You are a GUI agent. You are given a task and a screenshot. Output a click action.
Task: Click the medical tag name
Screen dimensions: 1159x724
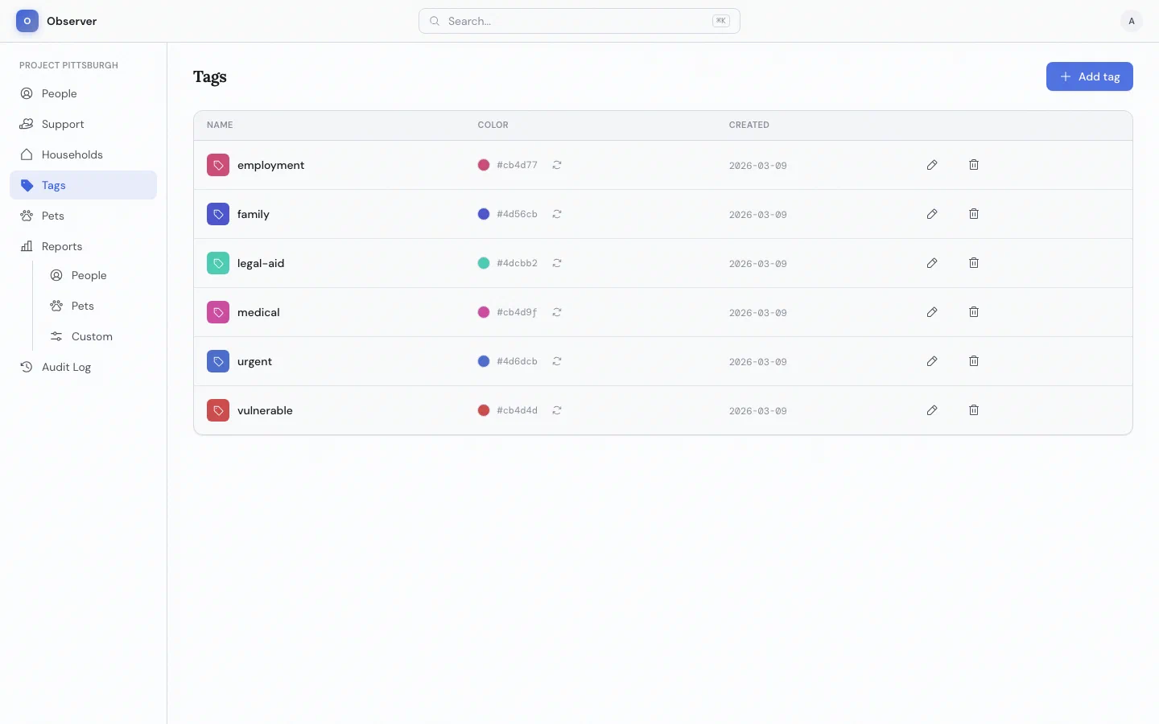click(258, 312)
